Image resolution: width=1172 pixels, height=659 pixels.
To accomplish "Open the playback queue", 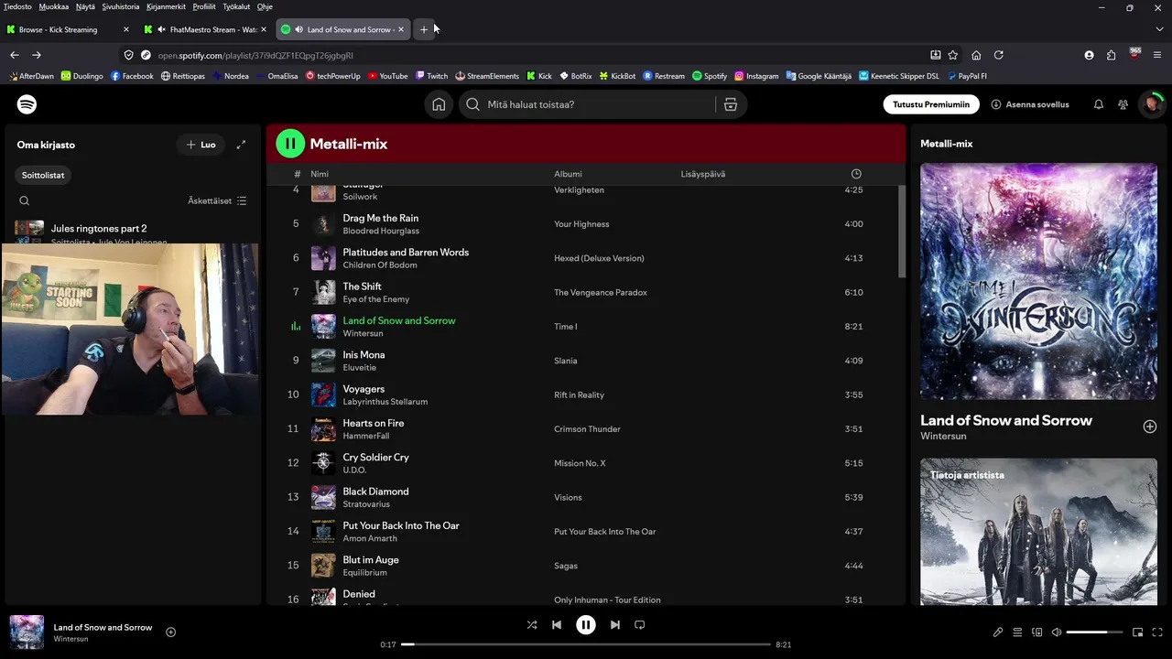I will pos(1017,632).
